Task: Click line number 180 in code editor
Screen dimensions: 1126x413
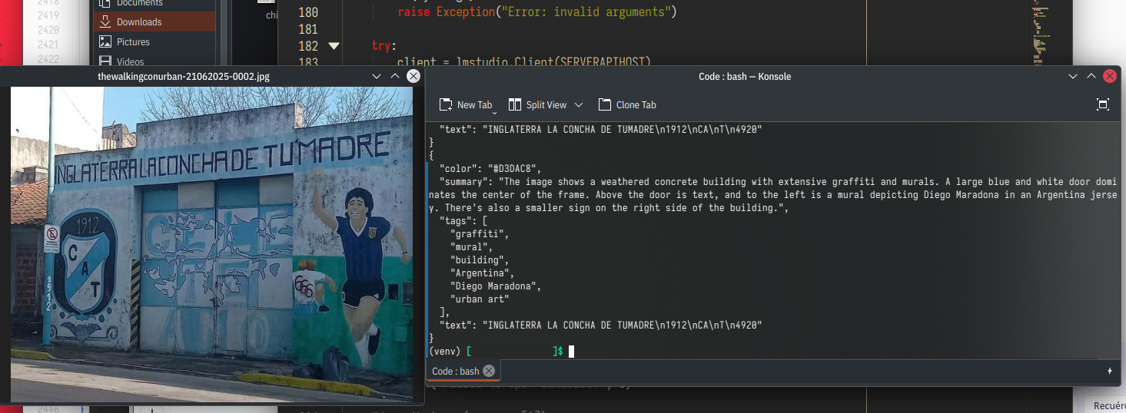Action: (307, 13)
